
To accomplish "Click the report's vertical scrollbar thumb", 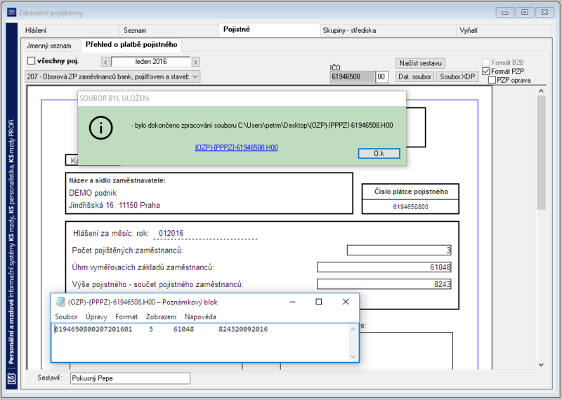I will pyautogui.click(x=541, y=152).
